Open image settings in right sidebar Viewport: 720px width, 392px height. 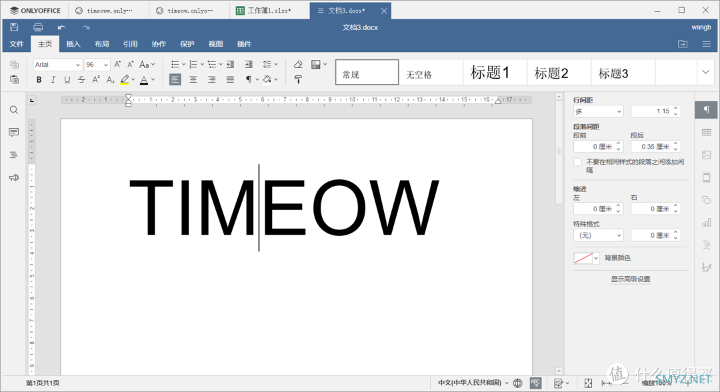coord(706,155)
